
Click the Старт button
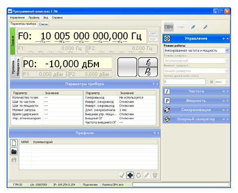pos(180,27)
